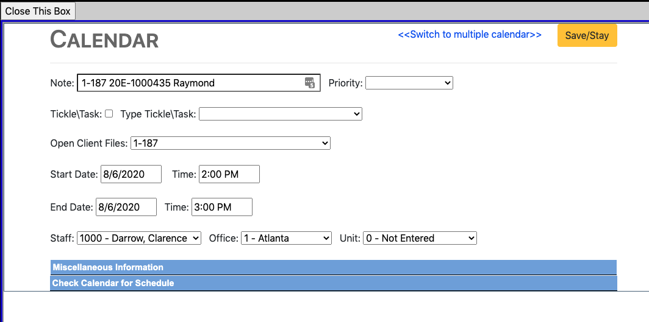Click the password manager icon in Note field
The image size is (649, 322).
click(x=310, y=83)
